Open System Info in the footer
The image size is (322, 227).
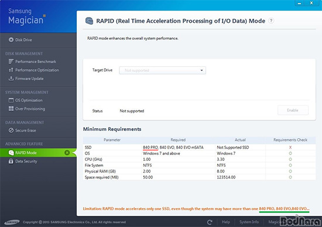coord(249,222)
